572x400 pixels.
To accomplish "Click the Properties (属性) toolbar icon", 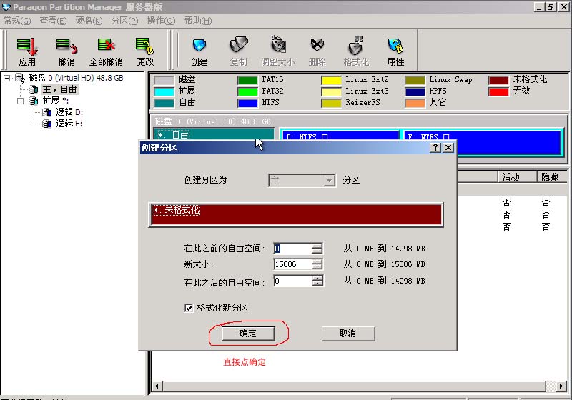I will pyautogui.click(x=395, y=46).
